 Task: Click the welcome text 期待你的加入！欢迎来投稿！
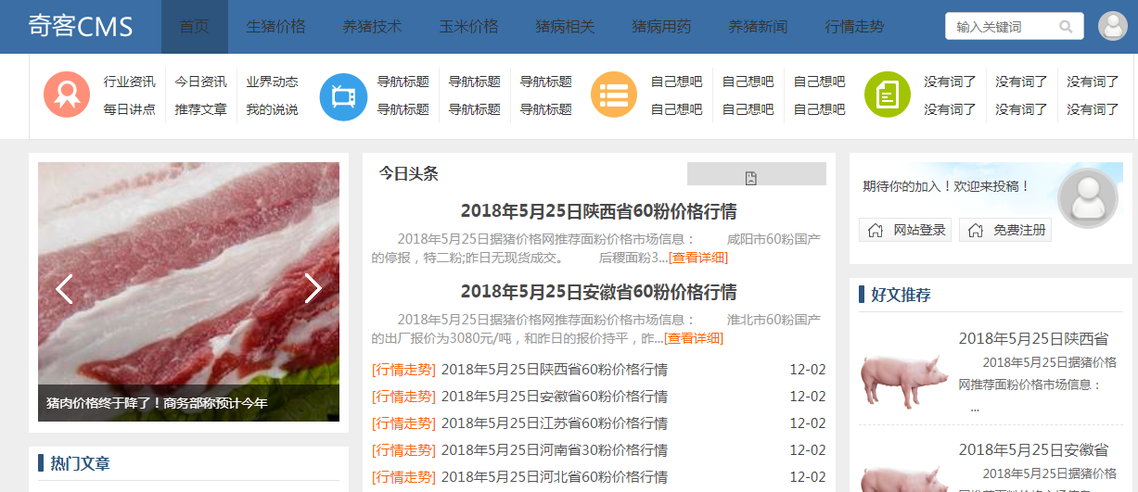[x=946, y=186]
